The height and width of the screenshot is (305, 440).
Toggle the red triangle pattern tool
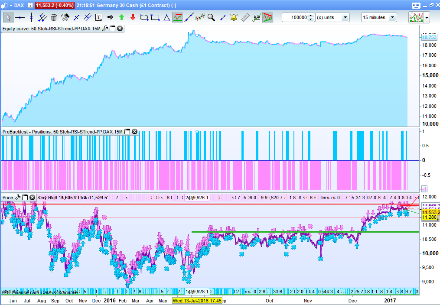click(268, 17)
